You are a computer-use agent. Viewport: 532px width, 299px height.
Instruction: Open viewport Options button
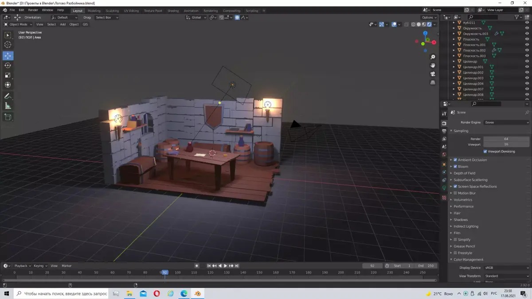click(x=429, y=17)
